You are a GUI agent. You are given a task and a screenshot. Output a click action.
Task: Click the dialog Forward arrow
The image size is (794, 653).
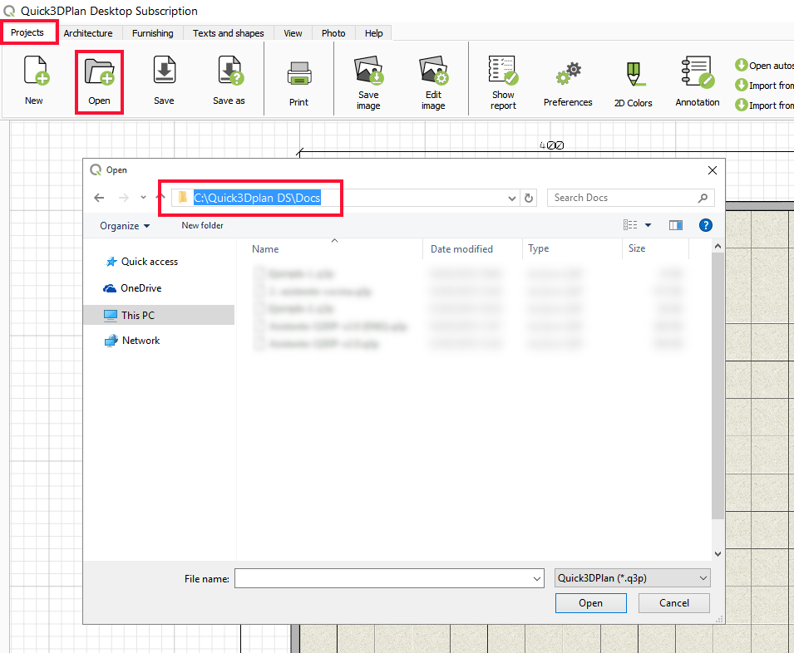pos(124,198)
